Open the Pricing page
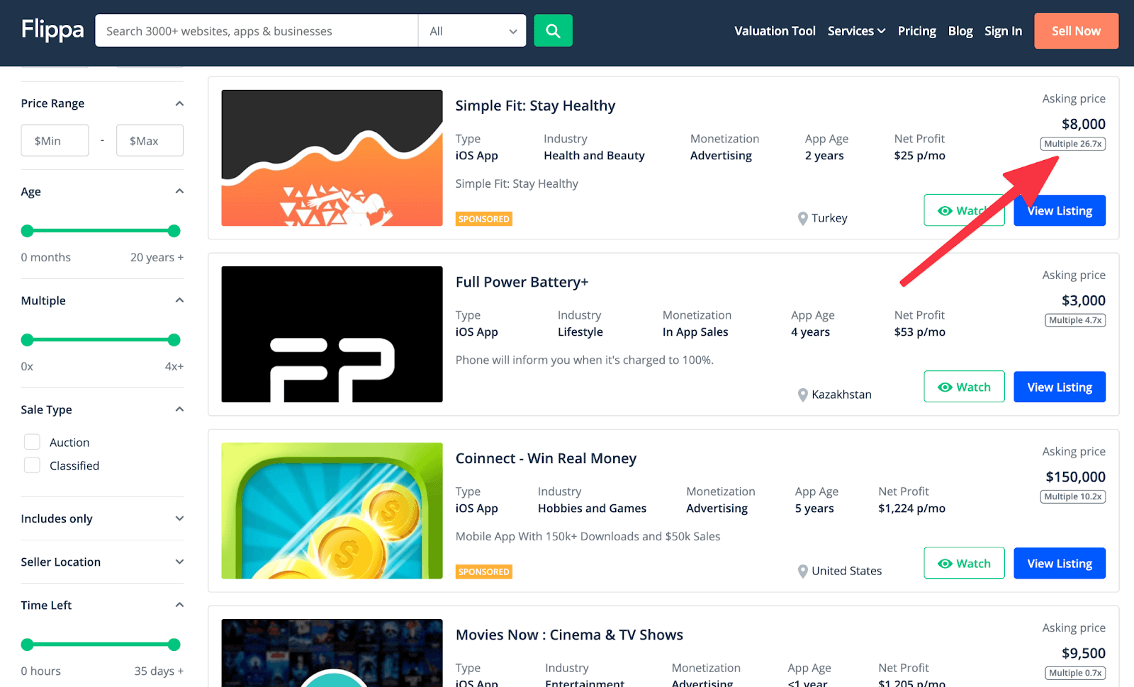The width and height of the screenshot is (1134, 687). coord(916,31)
